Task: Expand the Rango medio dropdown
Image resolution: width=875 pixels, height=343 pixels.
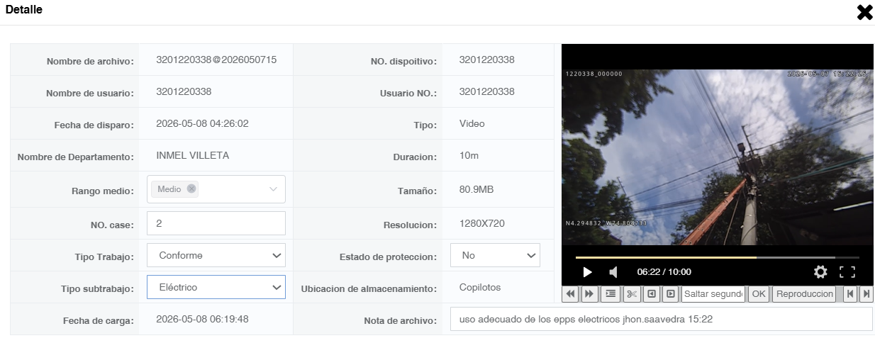Action: click(274, 189)
